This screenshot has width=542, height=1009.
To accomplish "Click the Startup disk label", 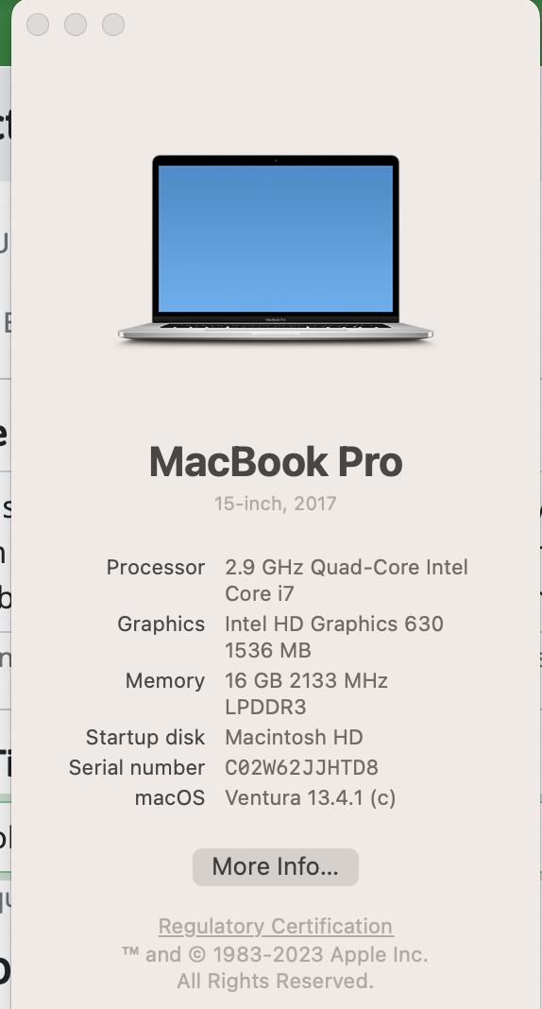I will point(145,738).
